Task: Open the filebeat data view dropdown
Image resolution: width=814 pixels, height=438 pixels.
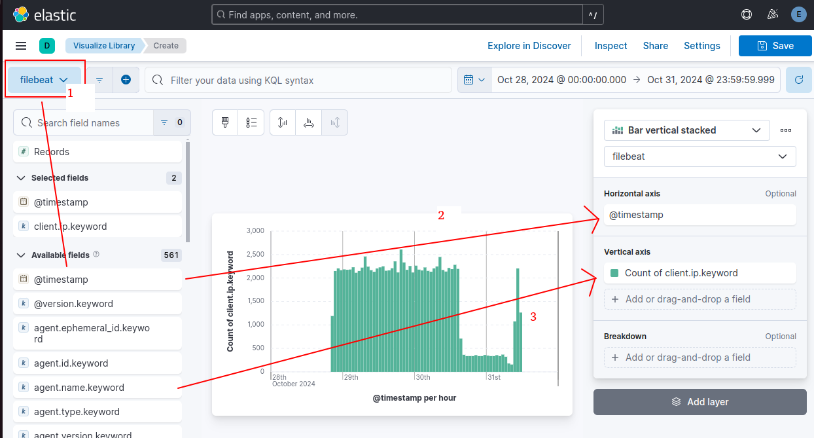Action: click(x=44, y=80)
